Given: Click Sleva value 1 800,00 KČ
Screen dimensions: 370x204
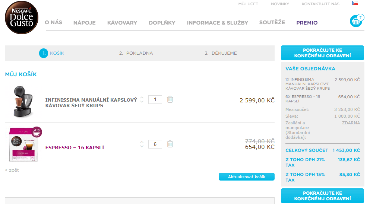Looking at the screenshot, I should click(347, 116).
